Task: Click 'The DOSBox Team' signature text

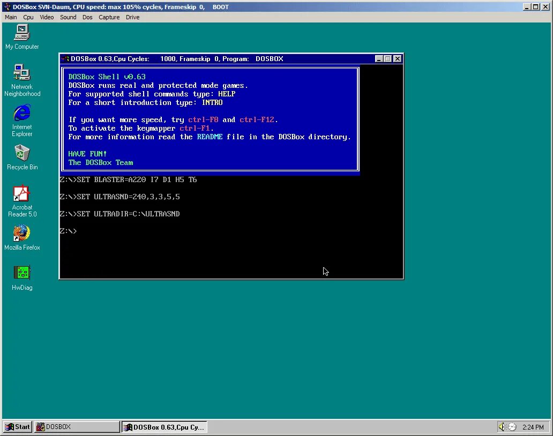Action: 101,162
